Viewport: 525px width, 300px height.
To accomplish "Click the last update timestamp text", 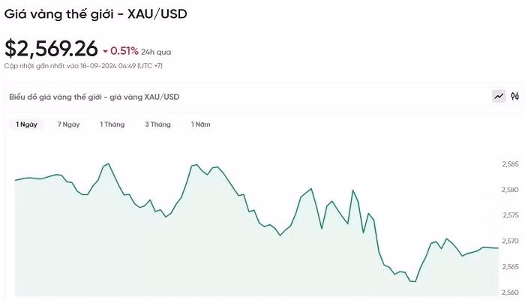I will [x=83, y=66].
